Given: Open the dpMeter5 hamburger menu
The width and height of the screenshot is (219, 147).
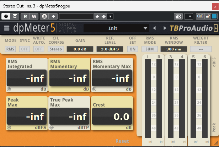Looking at the screenshot, I should (7, 28).
